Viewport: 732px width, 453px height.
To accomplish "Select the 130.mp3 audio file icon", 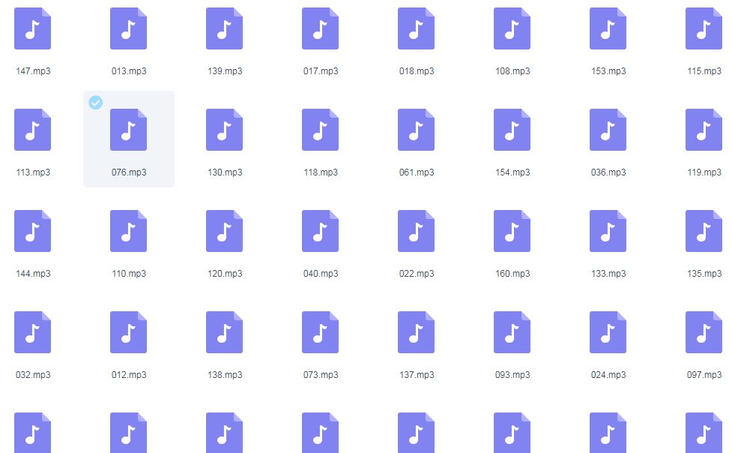I will point(225,130).
